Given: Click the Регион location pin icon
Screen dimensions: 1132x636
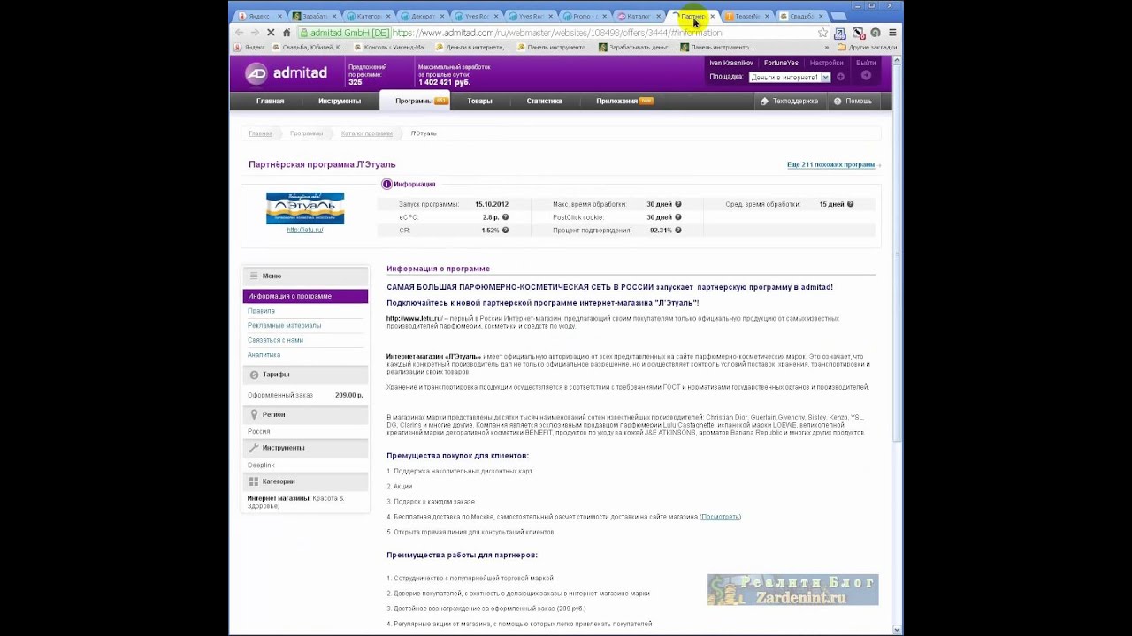Looking at the screenshot, I should point(254,414).
